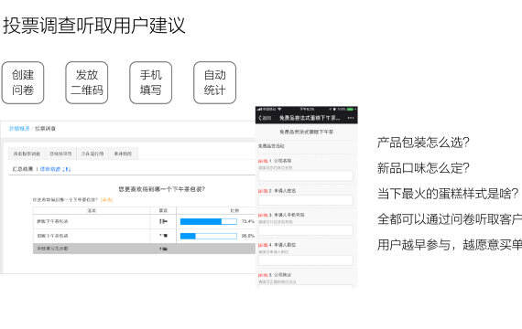Click the 发放二维码 step box
This screenshot has width=522, height=329.
87,82
